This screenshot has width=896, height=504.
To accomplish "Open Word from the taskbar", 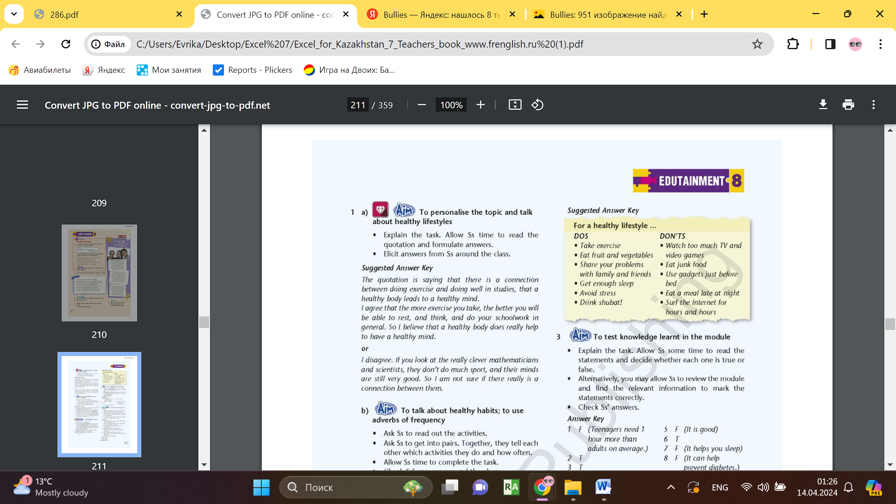I will [603, 488].
